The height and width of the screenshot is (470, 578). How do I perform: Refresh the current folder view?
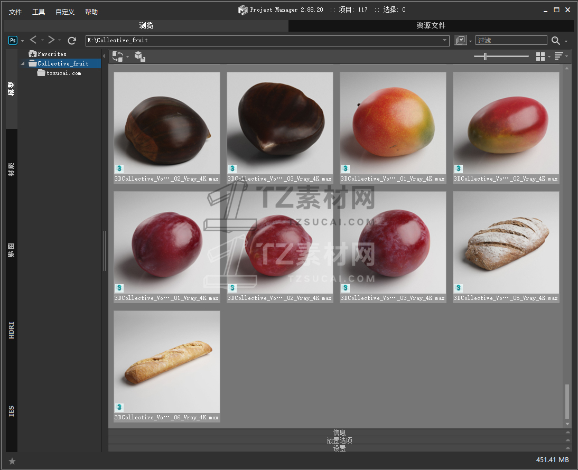[72, 40]
